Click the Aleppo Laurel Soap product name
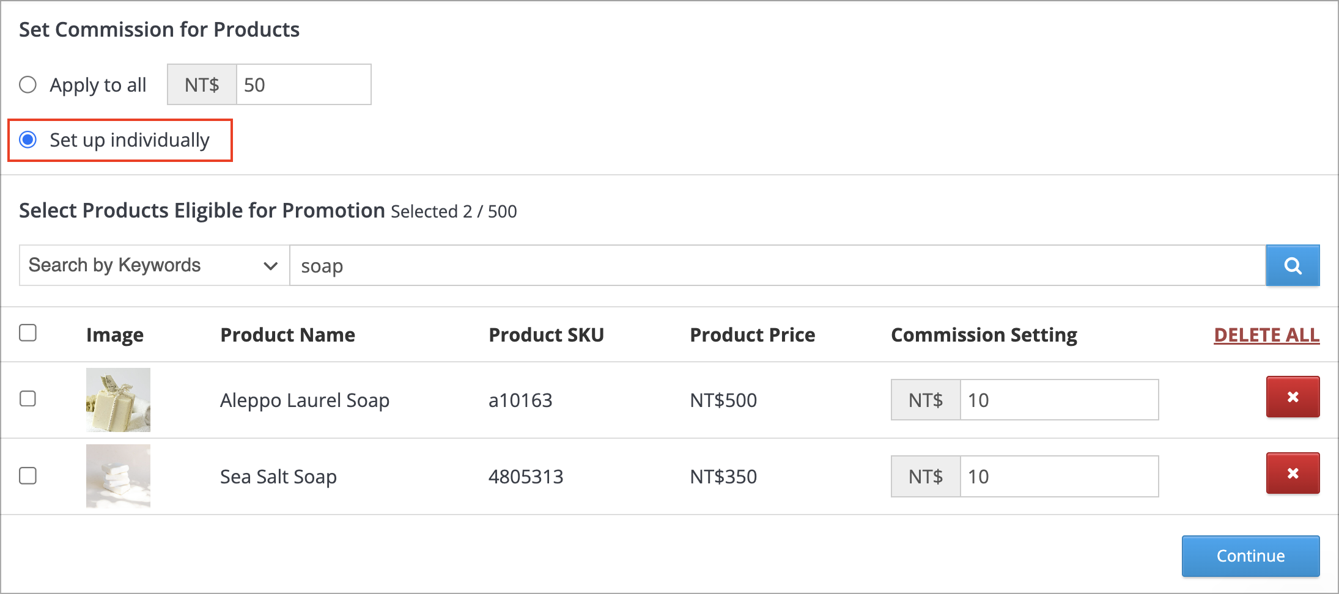The width and height of the screenshot is (1339, 594). tap(304, 400)
